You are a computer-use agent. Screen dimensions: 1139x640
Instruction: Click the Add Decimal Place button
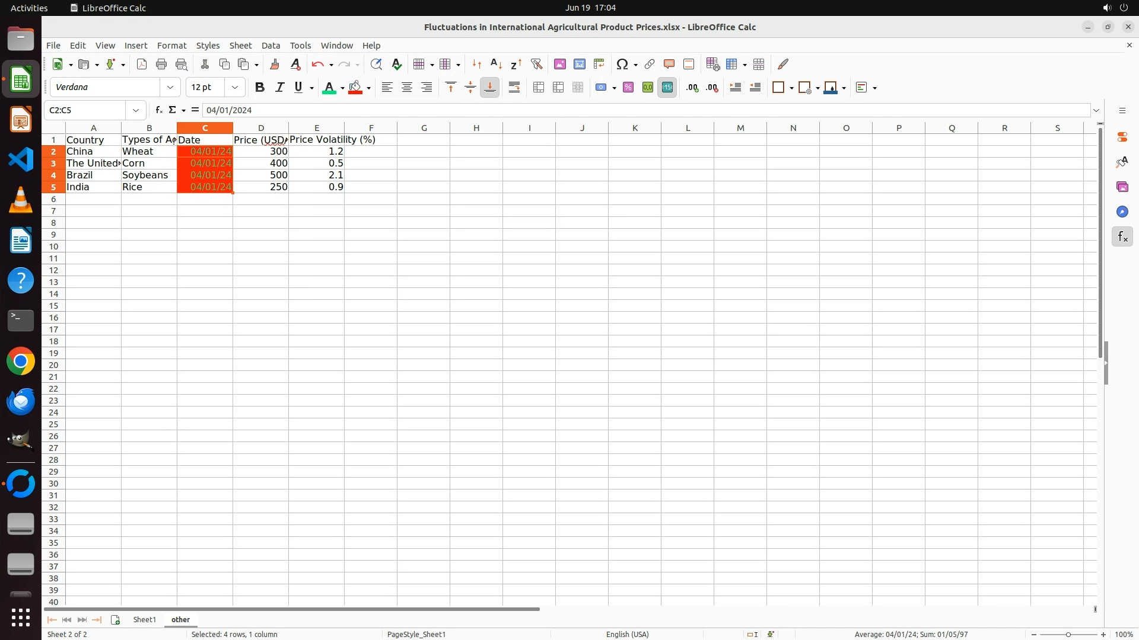click(x=692, y=88)
